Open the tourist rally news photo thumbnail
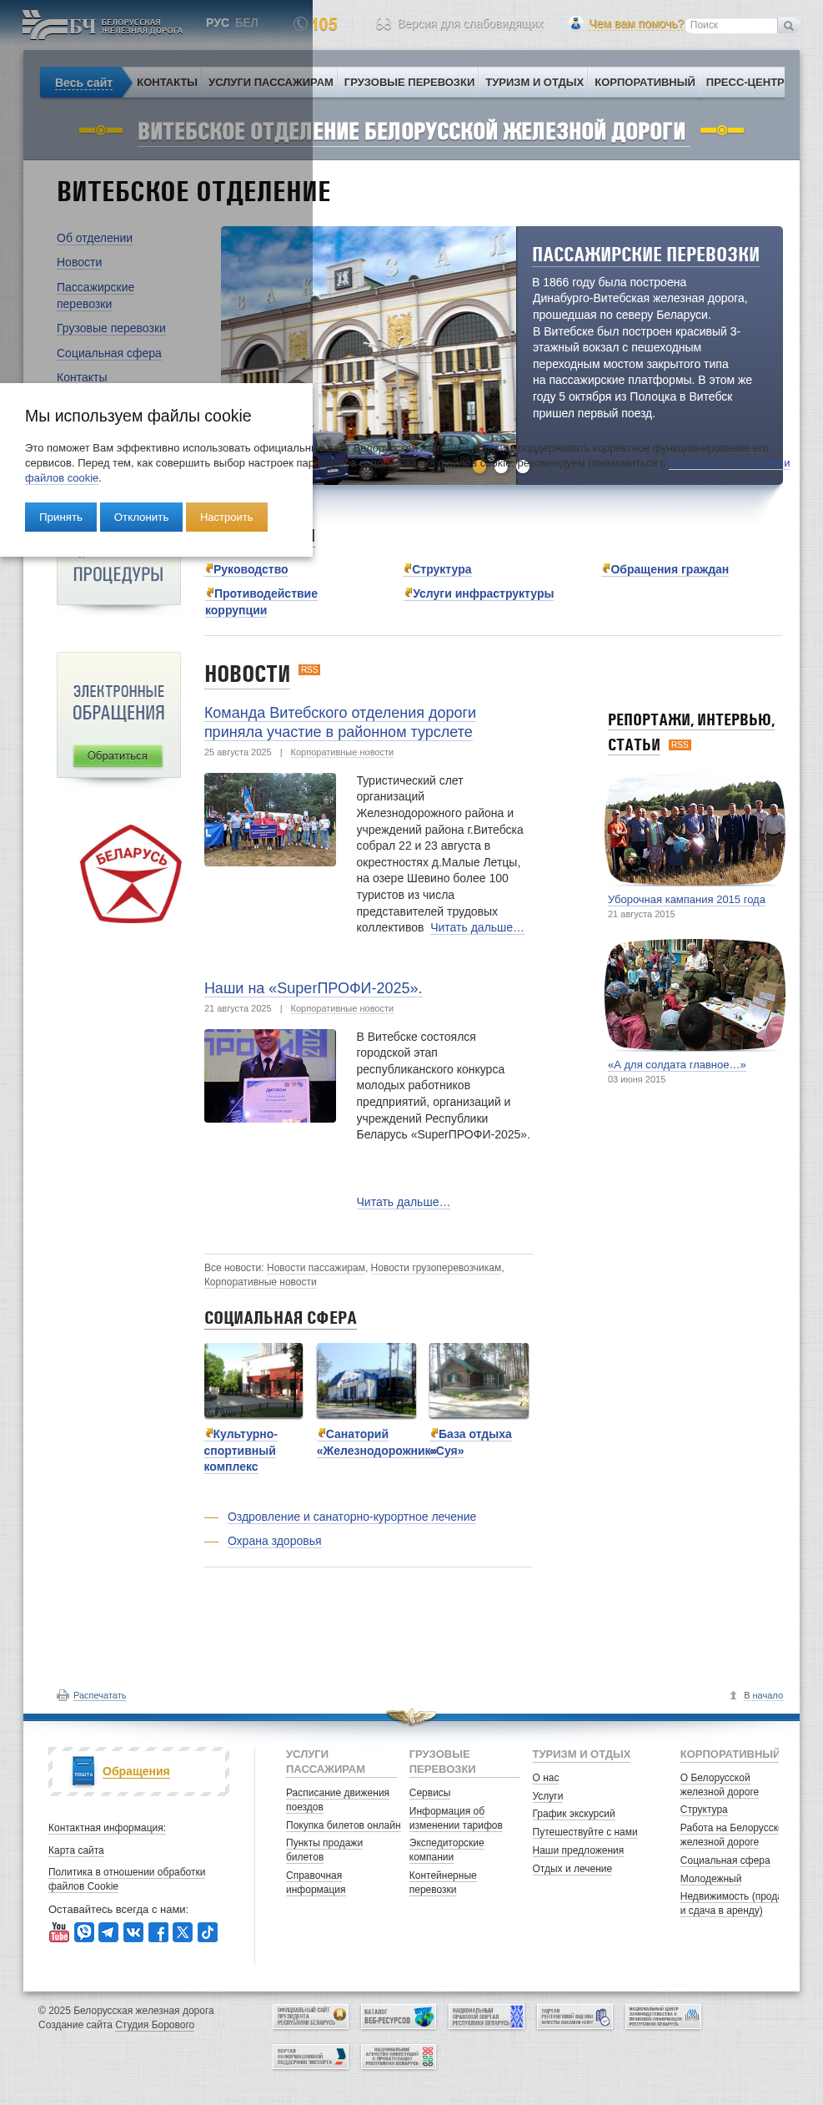Image resolution: width=823 pixels, height=2105 pixels. 270,820
